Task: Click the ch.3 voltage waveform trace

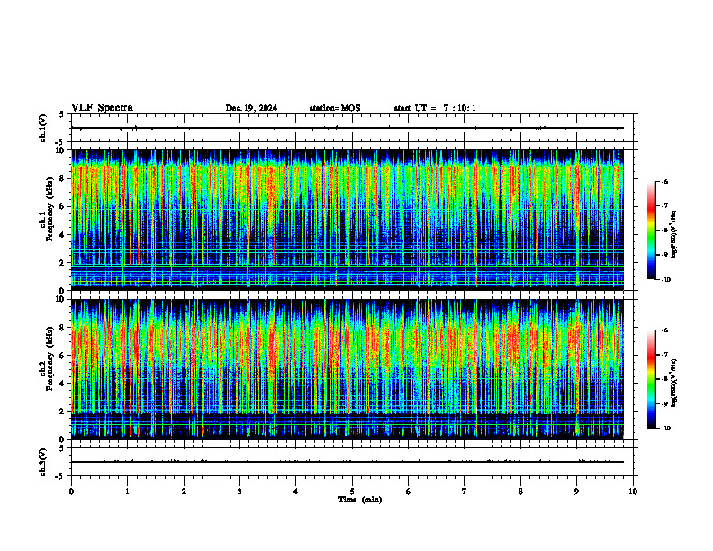Action: point(347,462)
